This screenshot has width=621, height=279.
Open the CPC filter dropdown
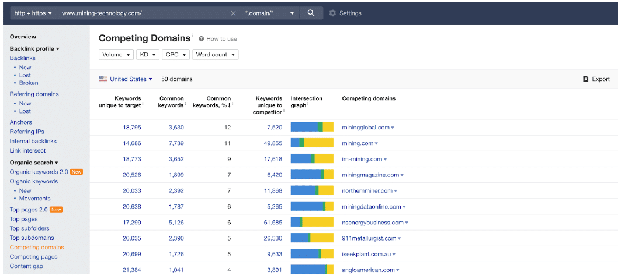click(176, 54)
